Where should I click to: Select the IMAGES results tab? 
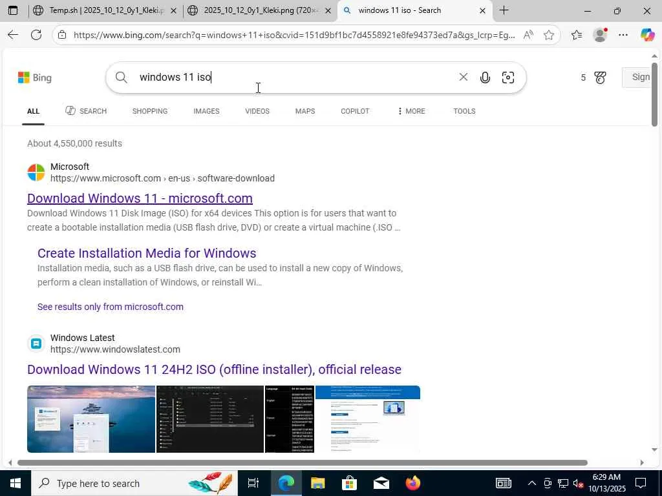tap(206, 111)
